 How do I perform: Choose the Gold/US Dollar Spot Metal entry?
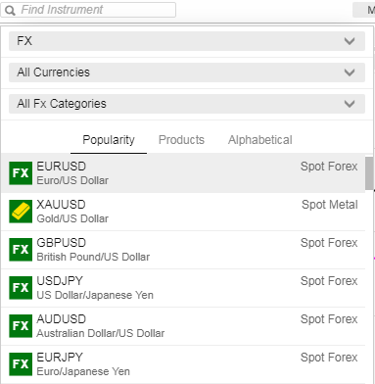183,212
